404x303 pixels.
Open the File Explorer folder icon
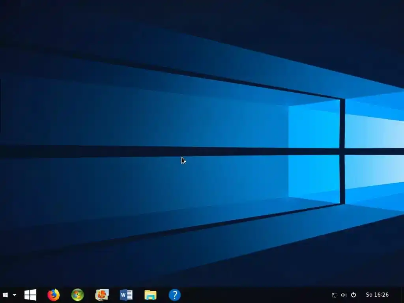(x=150, y=295)
